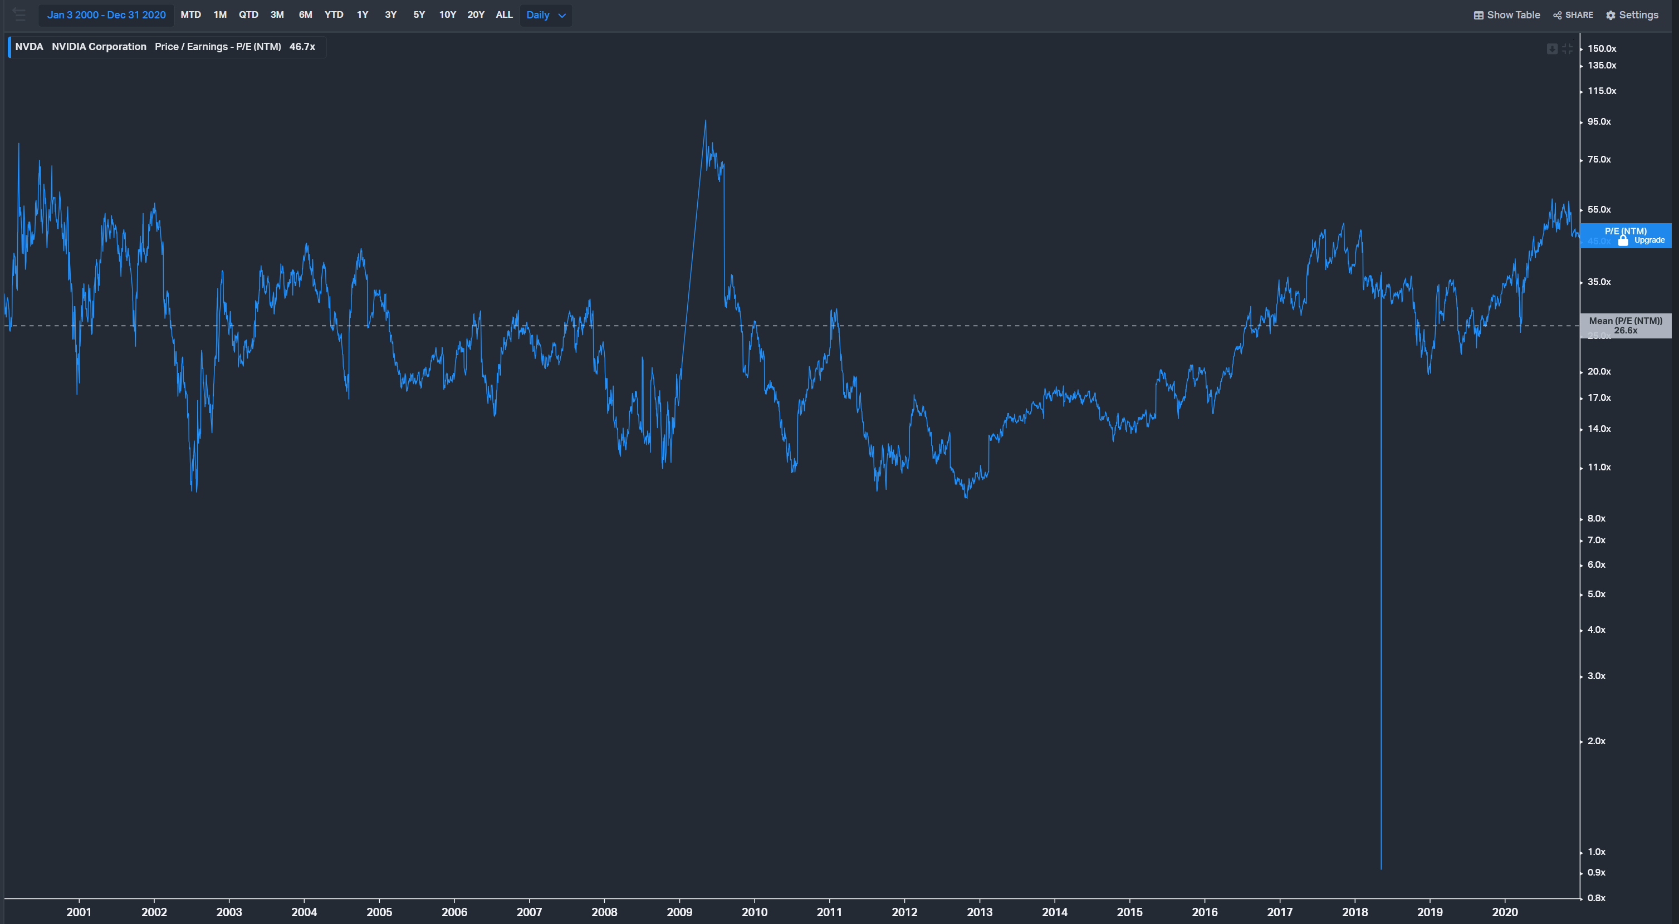This screenshot has height=924, width=1679.
Task: Open the Daily frequency dropdown
Action: 539,15
